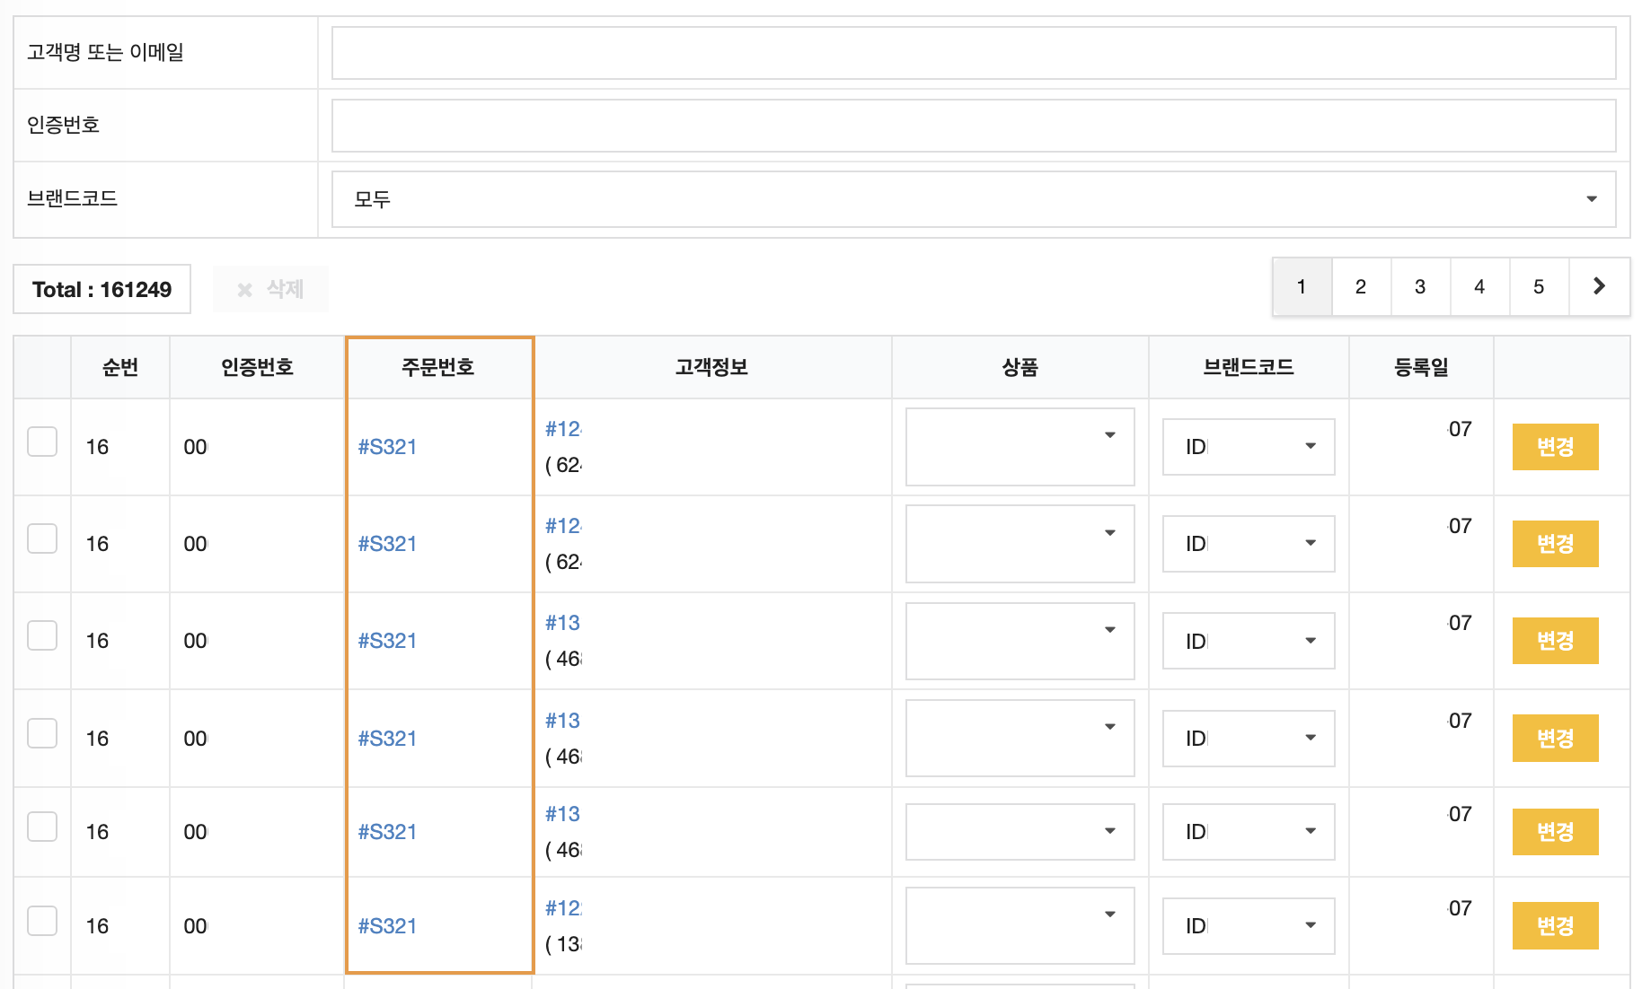Open order link #S321 in the first row
Screen dimensions: 1642x989
point(387,447)
